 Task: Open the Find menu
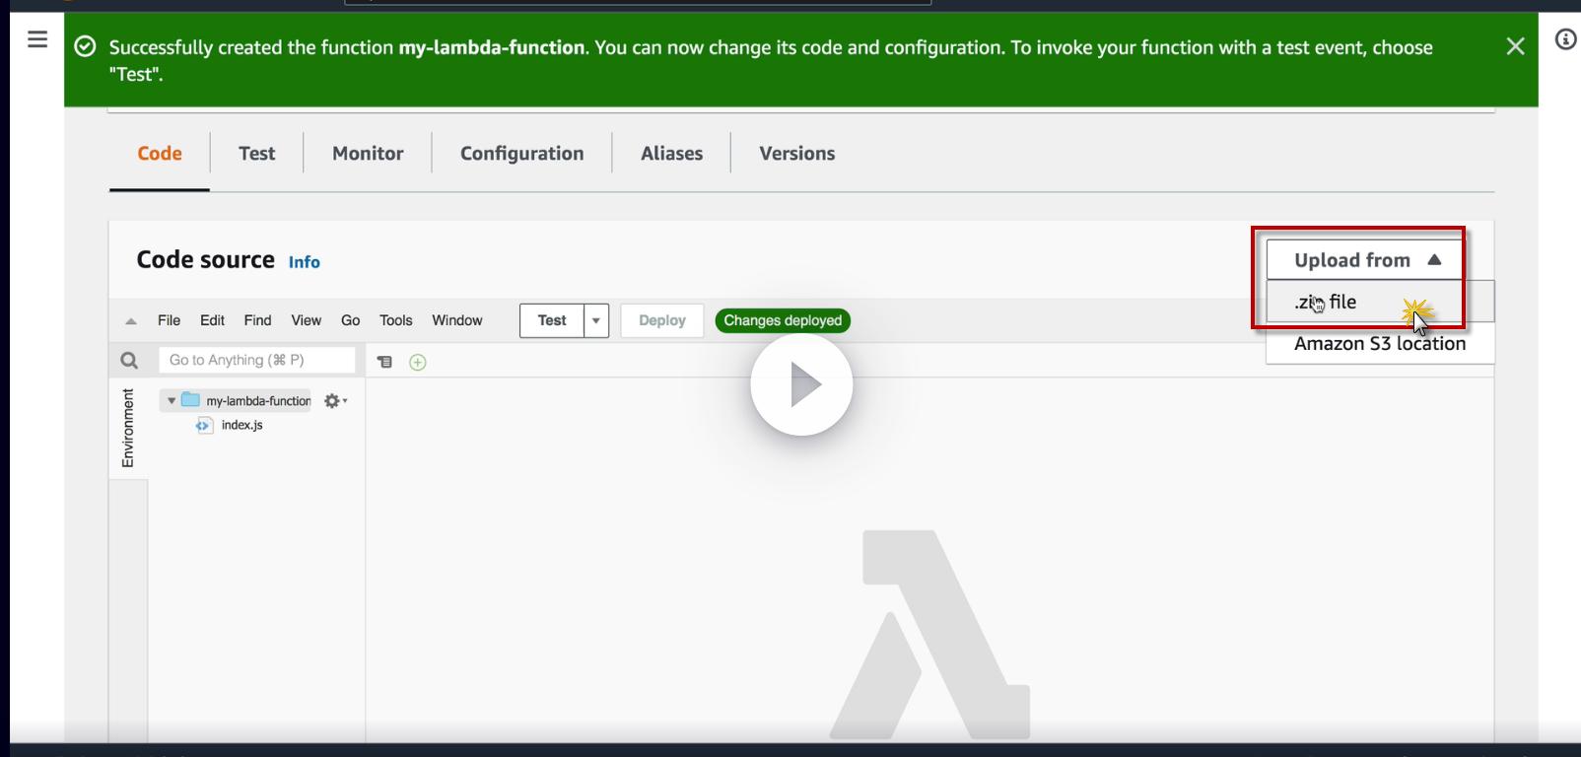click(257, 320)
